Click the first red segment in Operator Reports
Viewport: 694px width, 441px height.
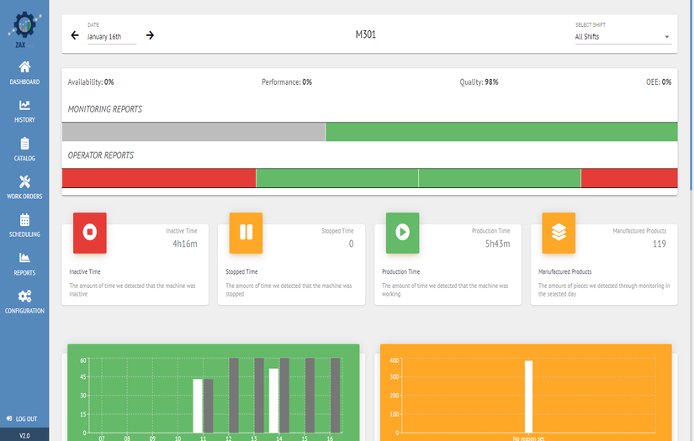(x=158, y=178)
